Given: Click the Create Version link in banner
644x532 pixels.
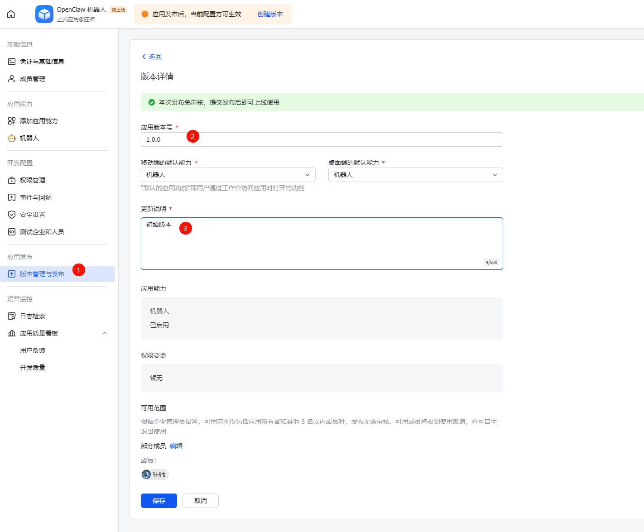Looking at the screenshot, I should [x=270, y=14].
